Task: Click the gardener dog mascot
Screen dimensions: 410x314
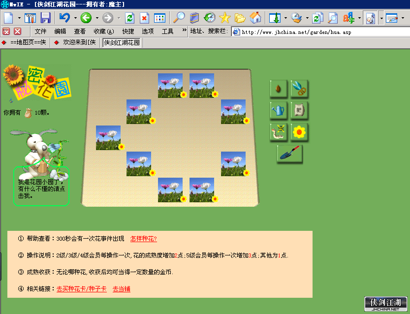Action: (39, 154)
